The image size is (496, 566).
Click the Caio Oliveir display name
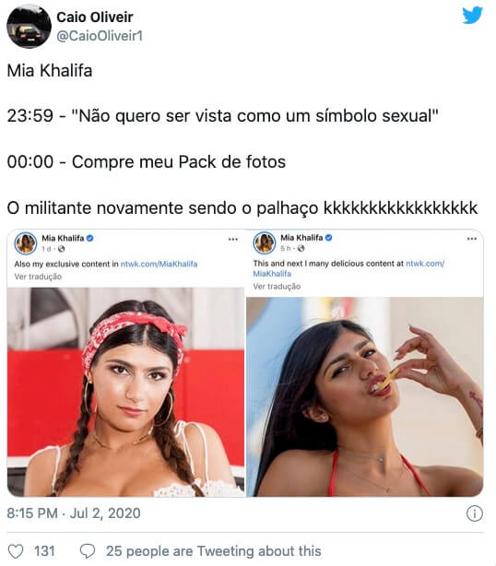(95, 17)
